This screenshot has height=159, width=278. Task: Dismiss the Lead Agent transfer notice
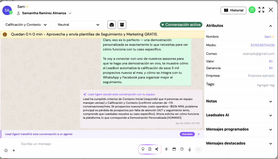click(x=198, y=134)
